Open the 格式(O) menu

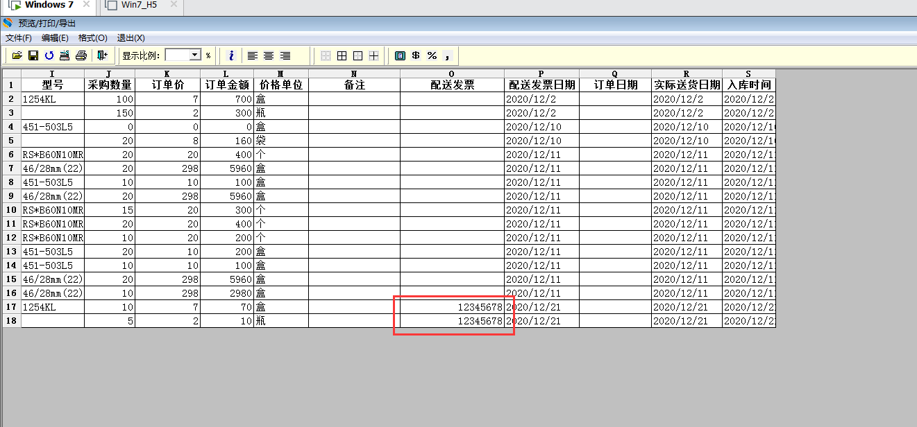pyautogui.click(x=92, y=38)
